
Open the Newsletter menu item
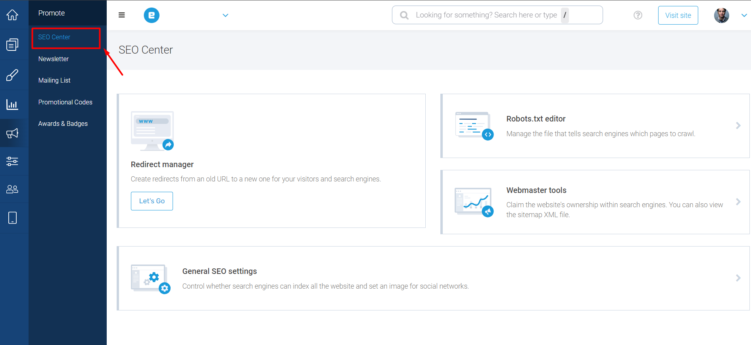point(54,59)
